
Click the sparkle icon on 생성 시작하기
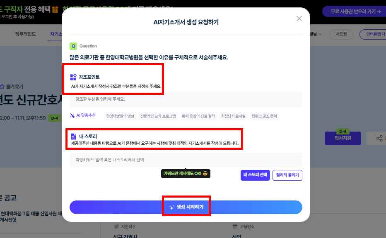coord(171,207)
